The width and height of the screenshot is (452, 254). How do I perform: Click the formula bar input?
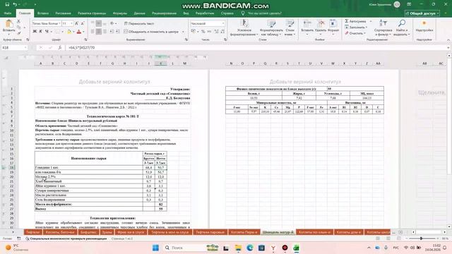pyautogui.click(x=256, y=47)
